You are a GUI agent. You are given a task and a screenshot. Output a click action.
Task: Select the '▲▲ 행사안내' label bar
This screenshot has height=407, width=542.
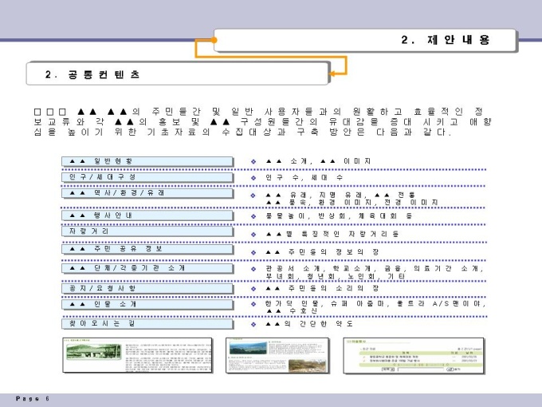tap(147, 215)
